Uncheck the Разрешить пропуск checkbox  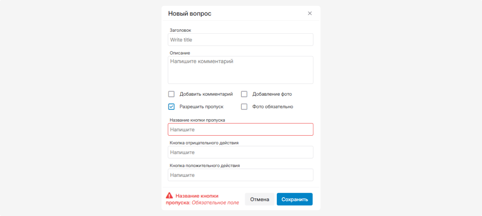click(172, 107)
